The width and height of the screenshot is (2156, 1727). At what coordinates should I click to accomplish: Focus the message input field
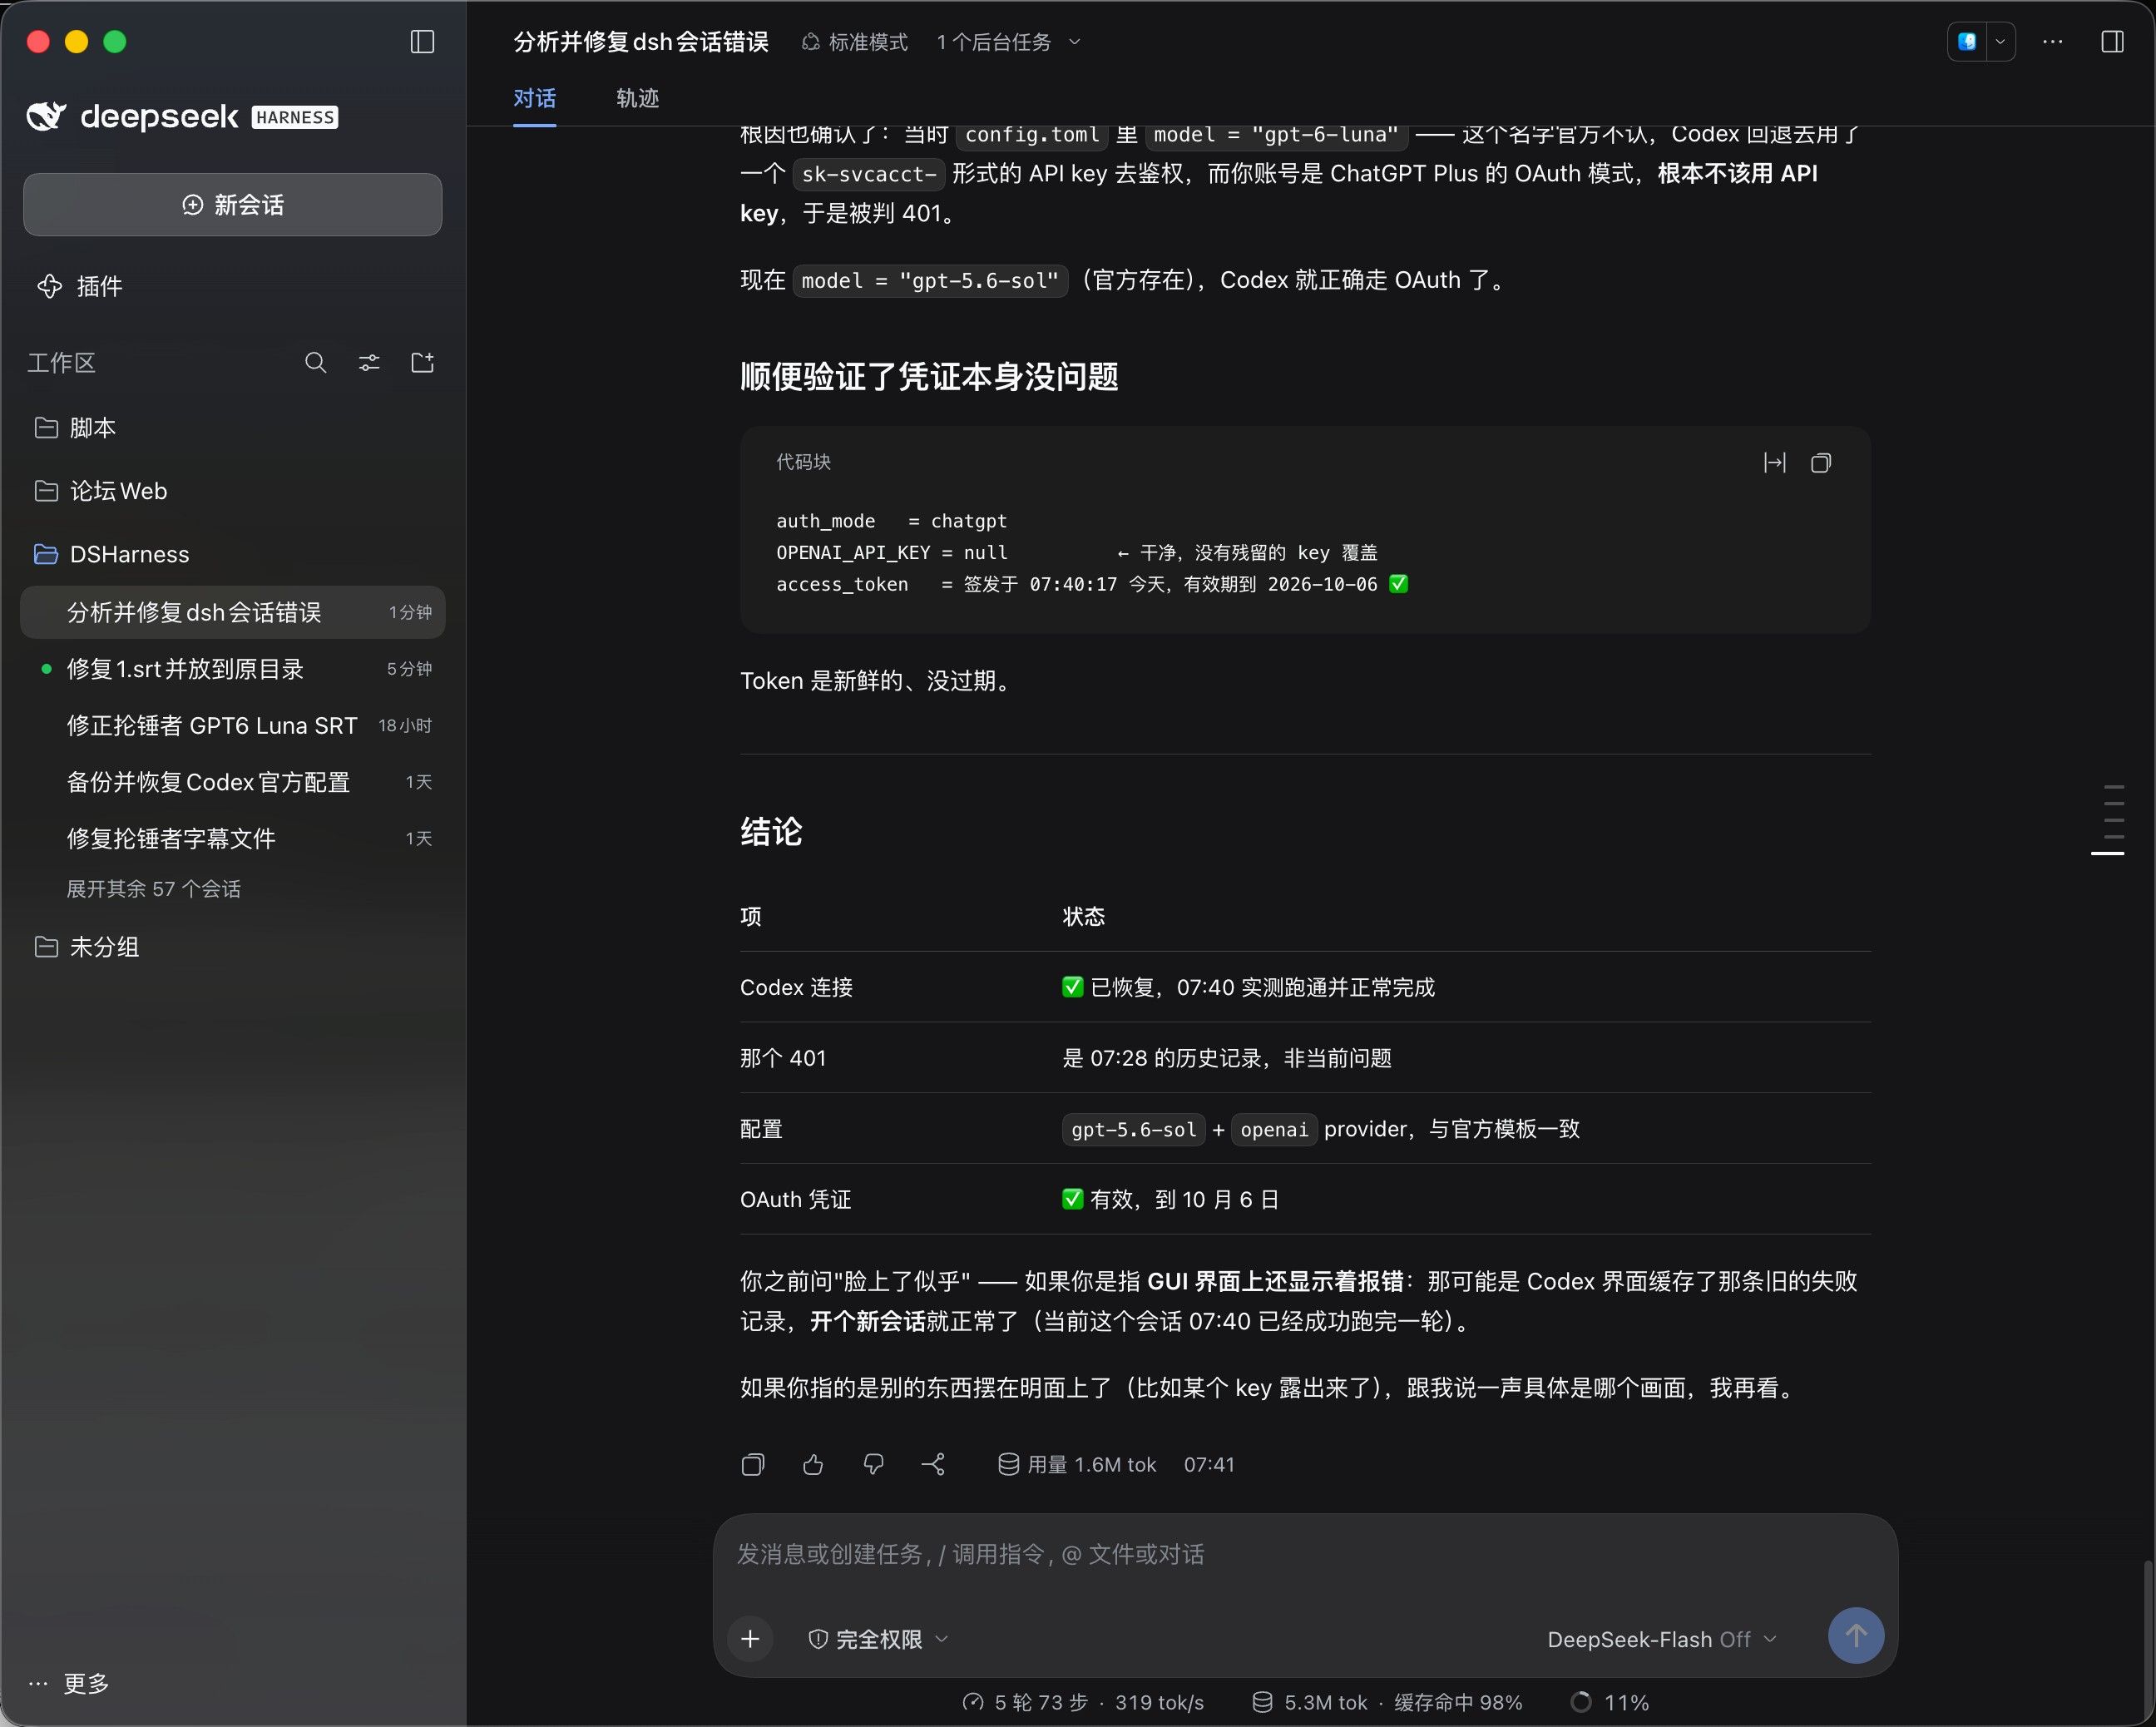(1305, 1555)
